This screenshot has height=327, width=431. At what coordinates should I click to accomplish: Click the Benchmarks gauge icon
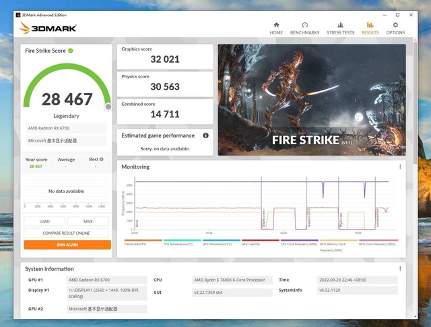(304, 25)
